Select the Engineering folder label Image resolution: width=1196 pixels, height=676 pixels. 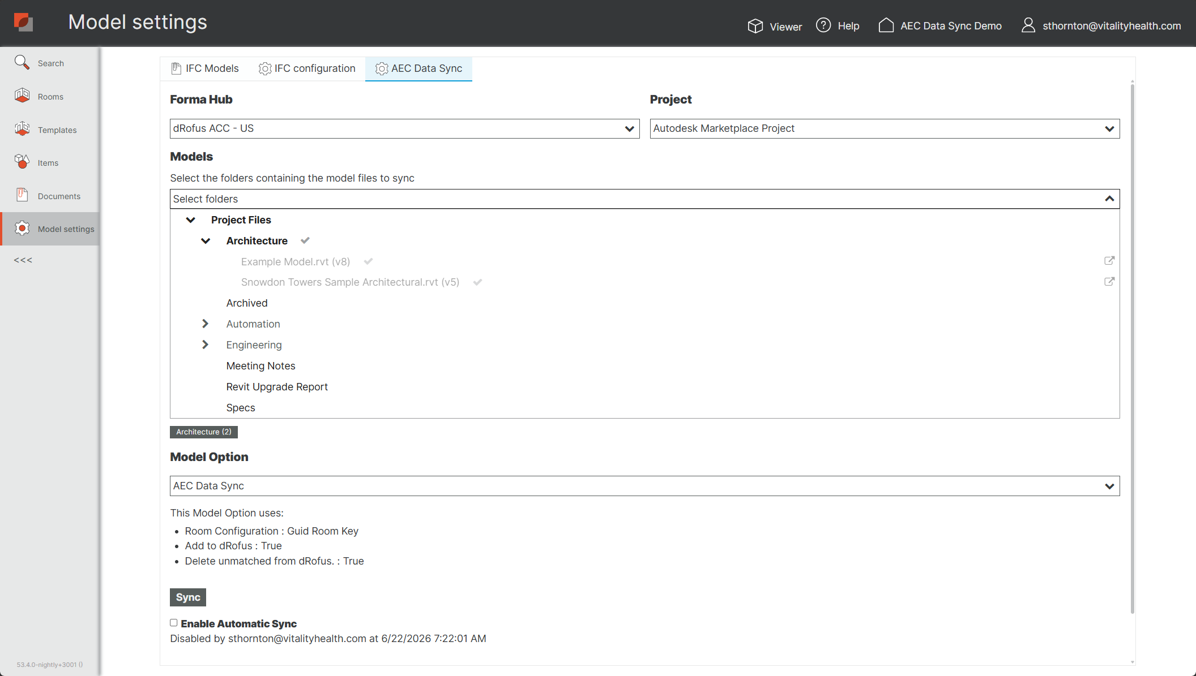[x=254, y=345]
